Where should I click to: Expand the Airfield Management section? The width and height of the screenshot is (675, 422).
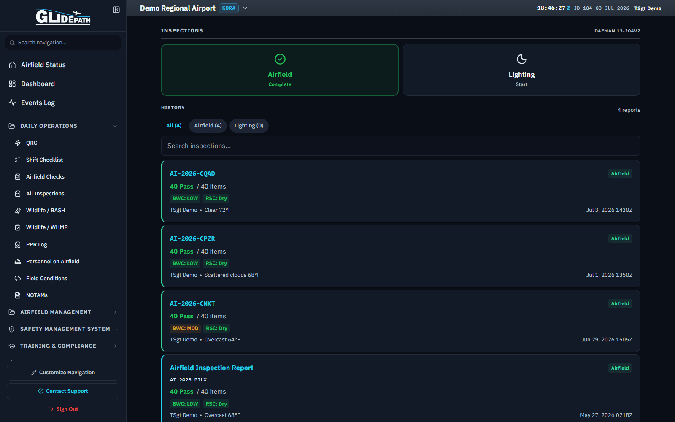click(x=115, y=312)
